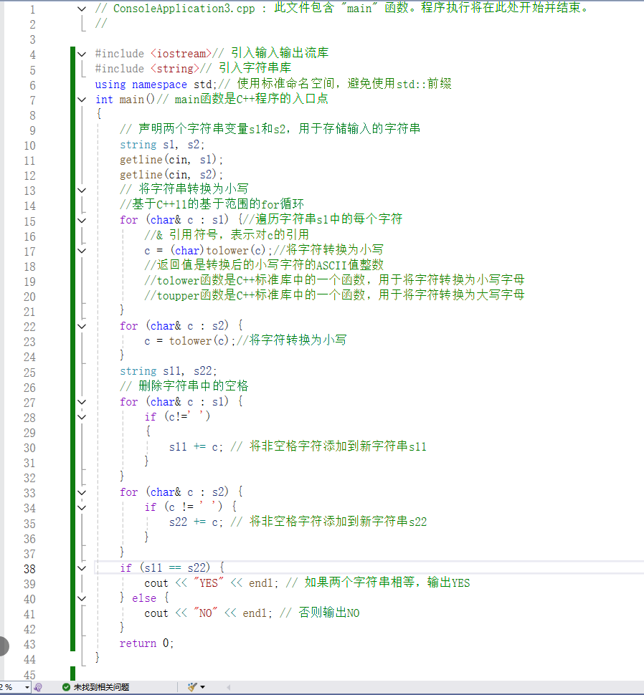Collapse the for loop at line 33
The width and height of the screenshot is (644, 695).
(x=82, y=492)
